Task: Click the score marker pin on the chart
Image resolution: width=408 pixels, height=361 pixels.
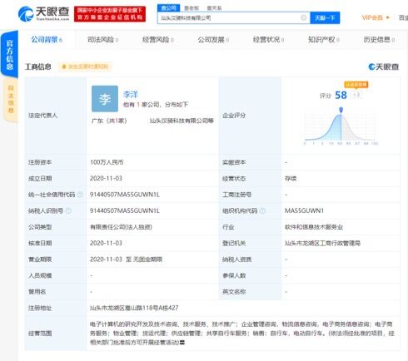Action: (341, 110)
